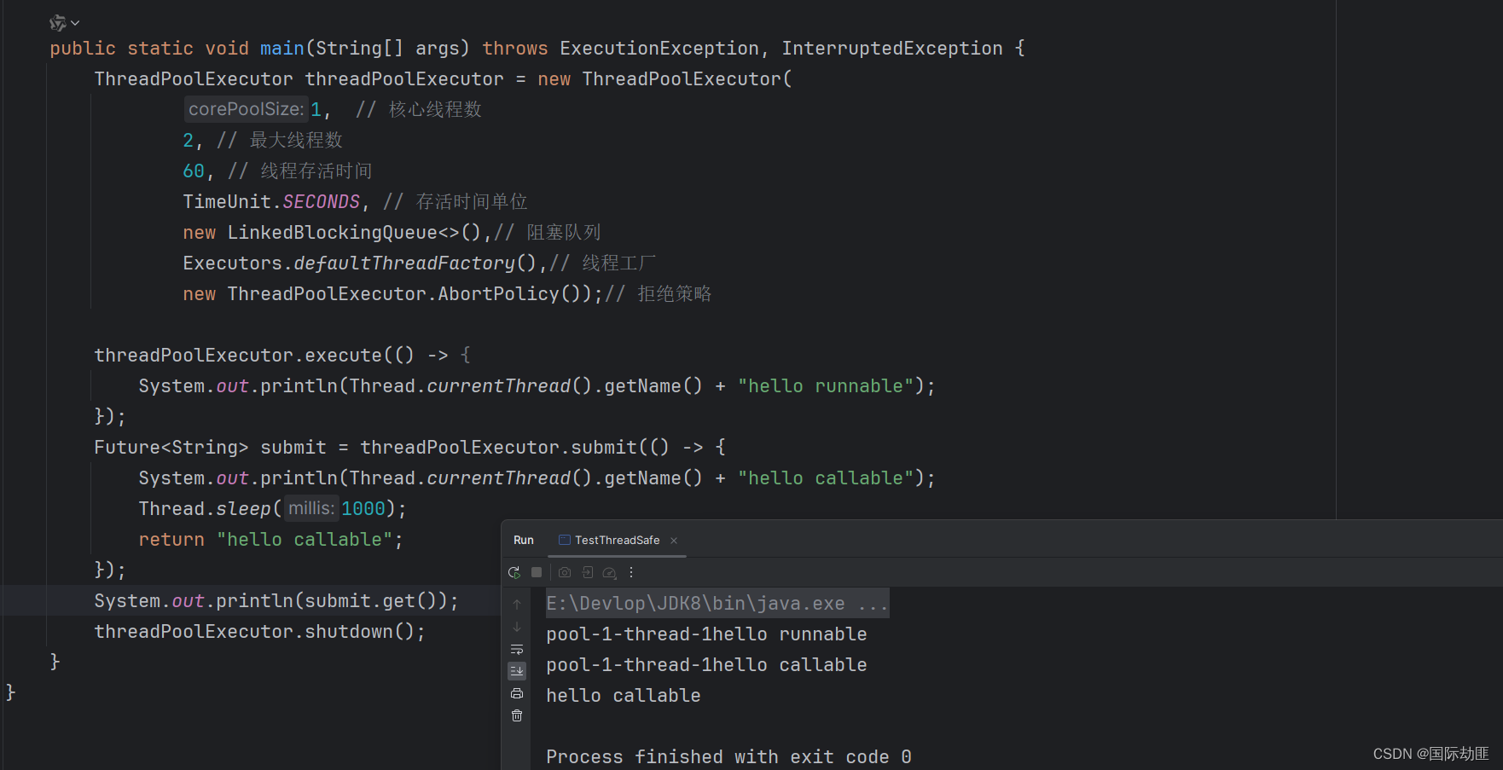Screen dimensions: 1503x770
Task: Click AbortPolicy in the constructor call
Action: click(x=498, y=294)
